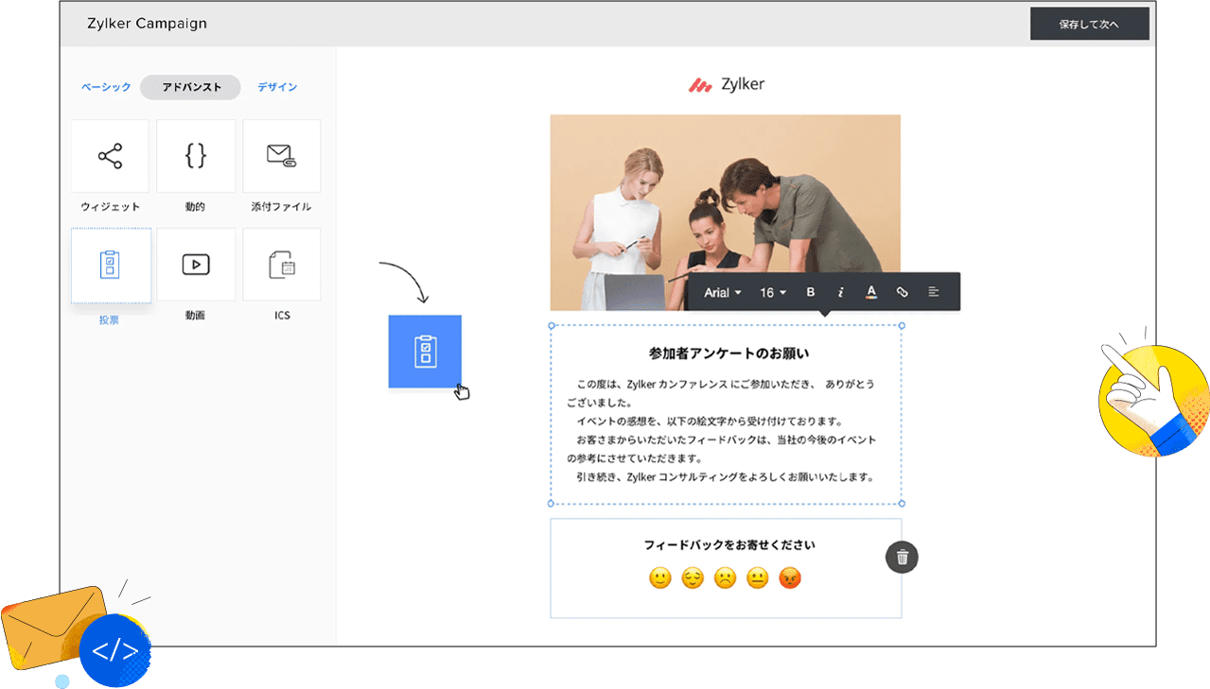The image size is (1210, 689).
Task: Open the アドバンスト tab
Action: pyautogui.click(x=191, y=87)
